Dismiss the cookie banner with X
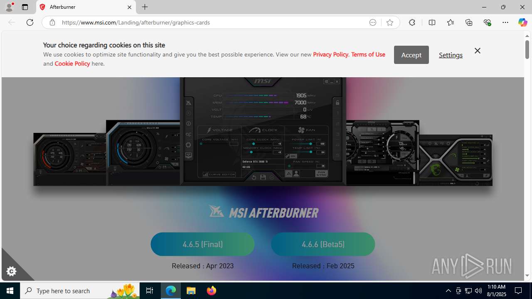 (477, 51)
